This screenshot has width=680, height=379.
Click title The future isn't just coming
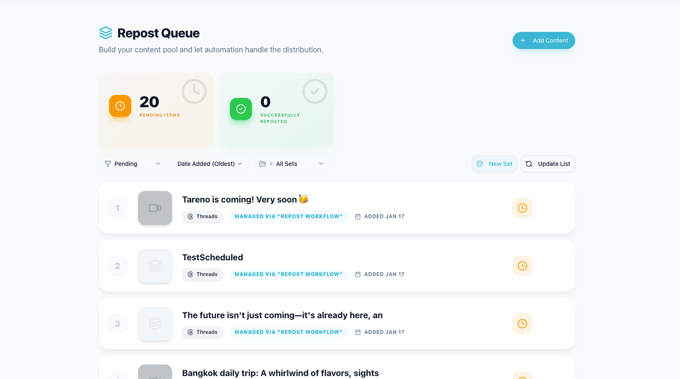tap(282, 315)
